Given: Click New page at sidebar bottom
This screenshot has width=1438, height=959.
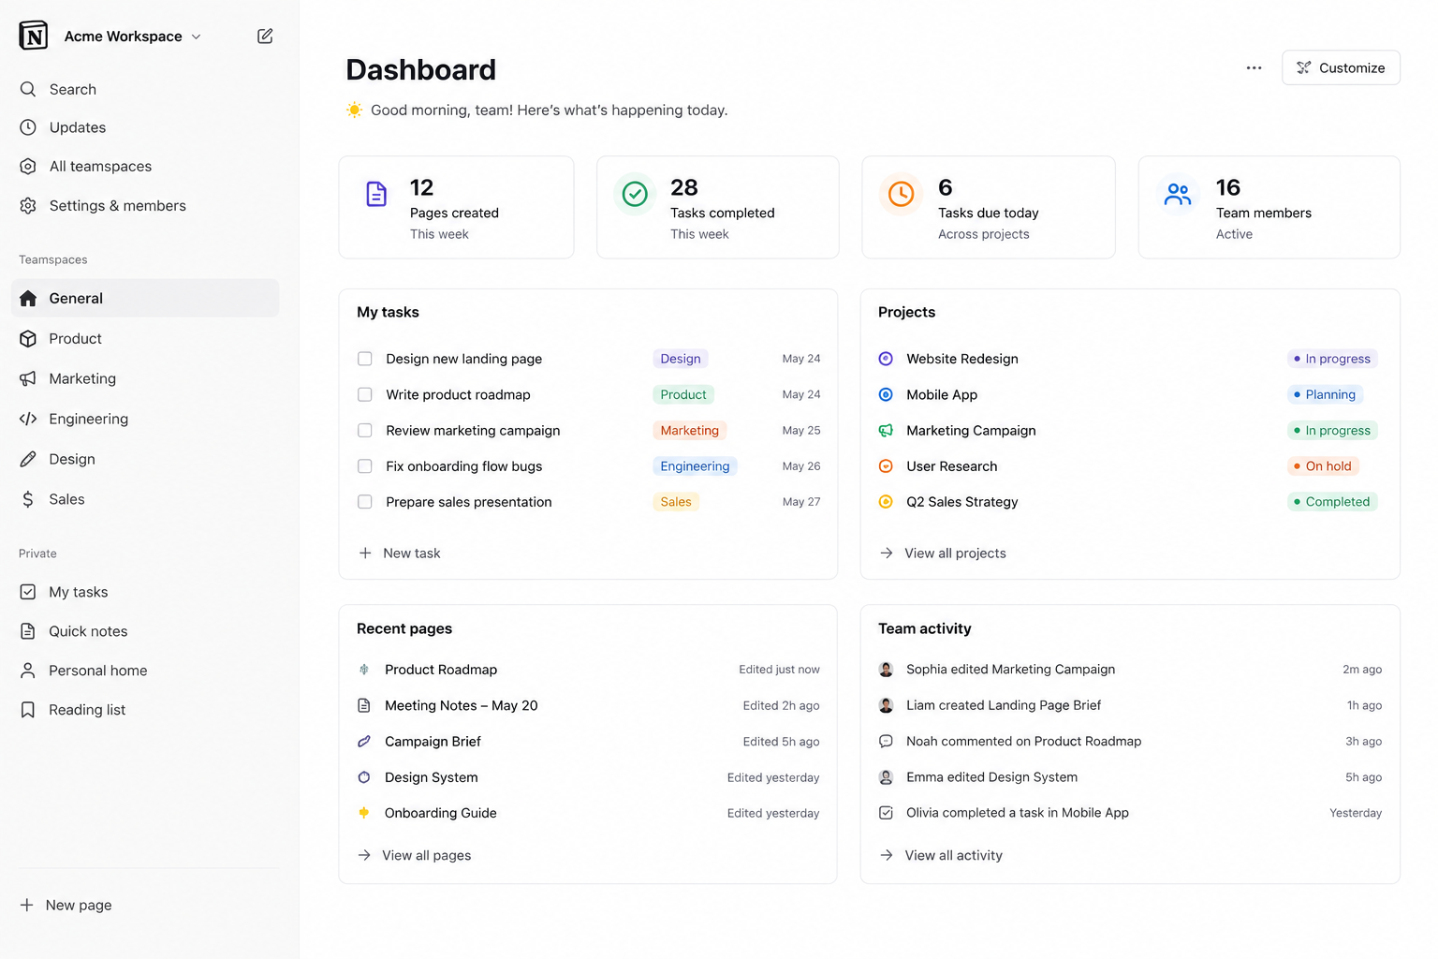Looking at the screenshot, I should 66,905.
